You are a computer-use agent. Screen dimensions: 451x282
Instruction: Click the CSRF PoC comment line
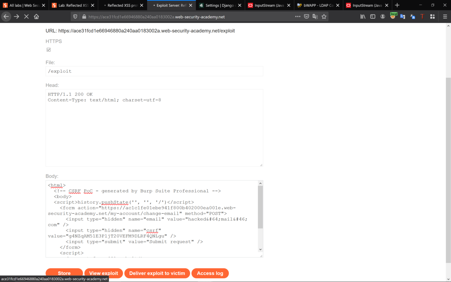(137, 191)
